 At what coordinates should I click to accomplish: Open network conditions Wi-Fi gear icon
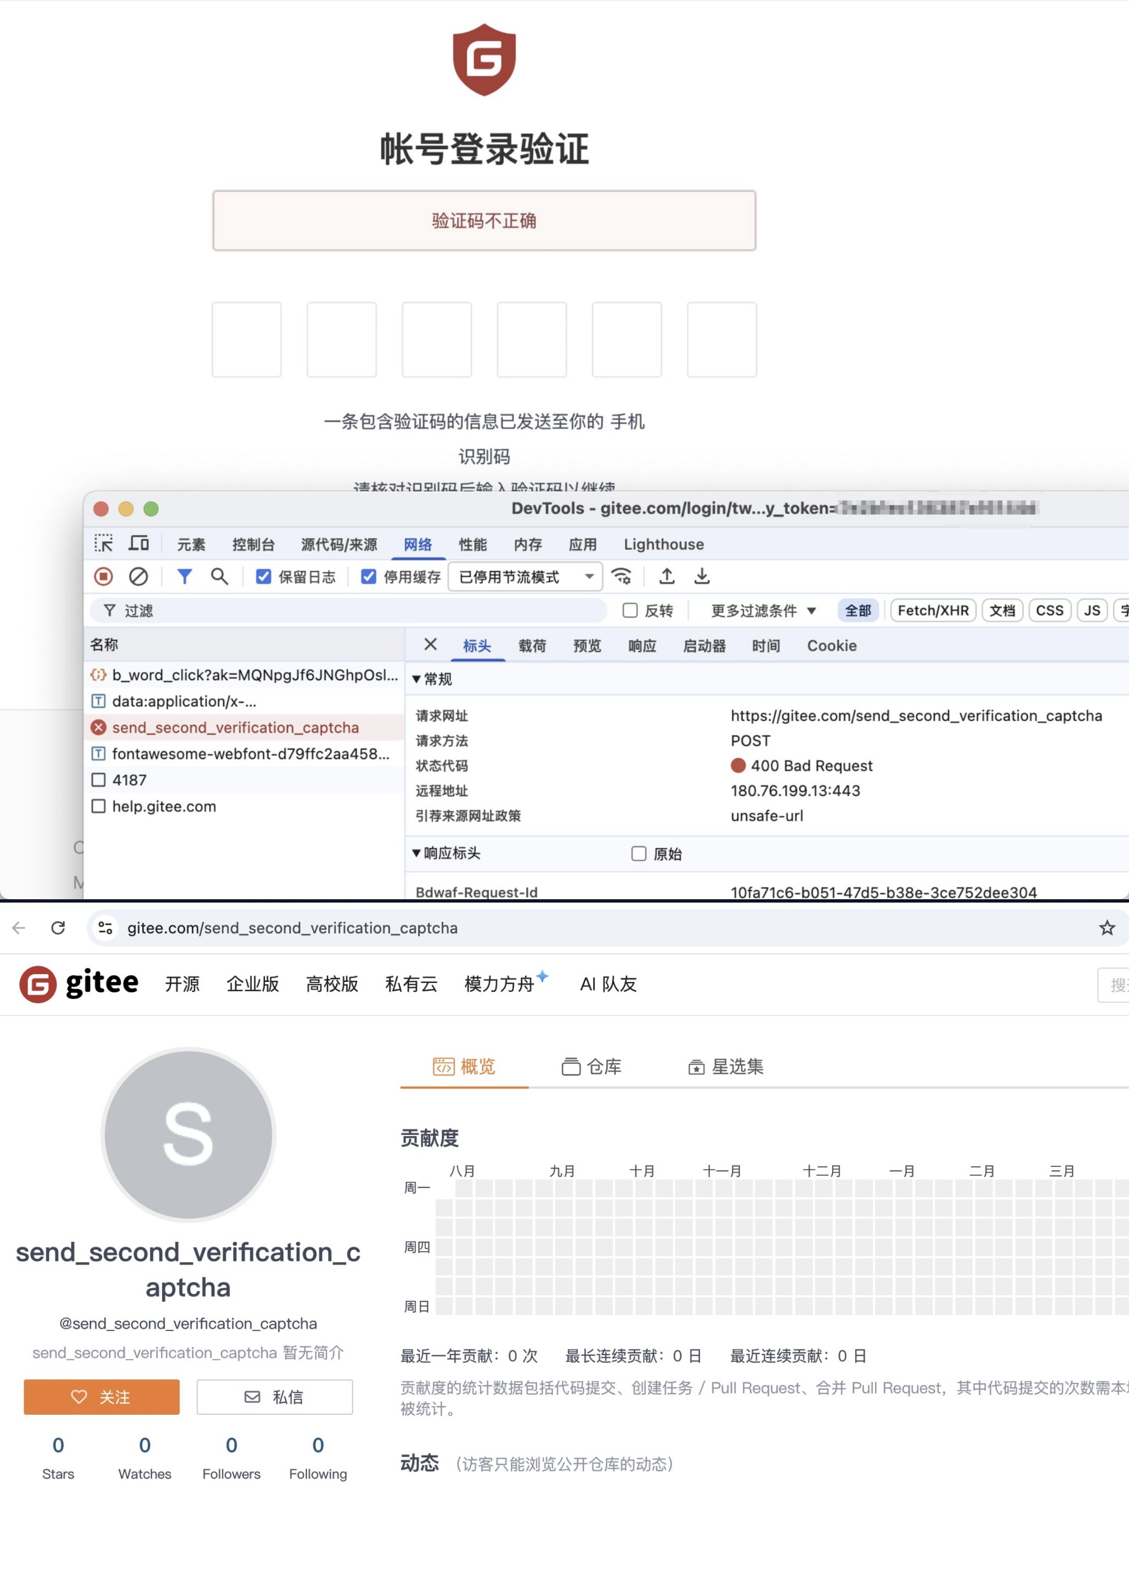coord(621,576)
